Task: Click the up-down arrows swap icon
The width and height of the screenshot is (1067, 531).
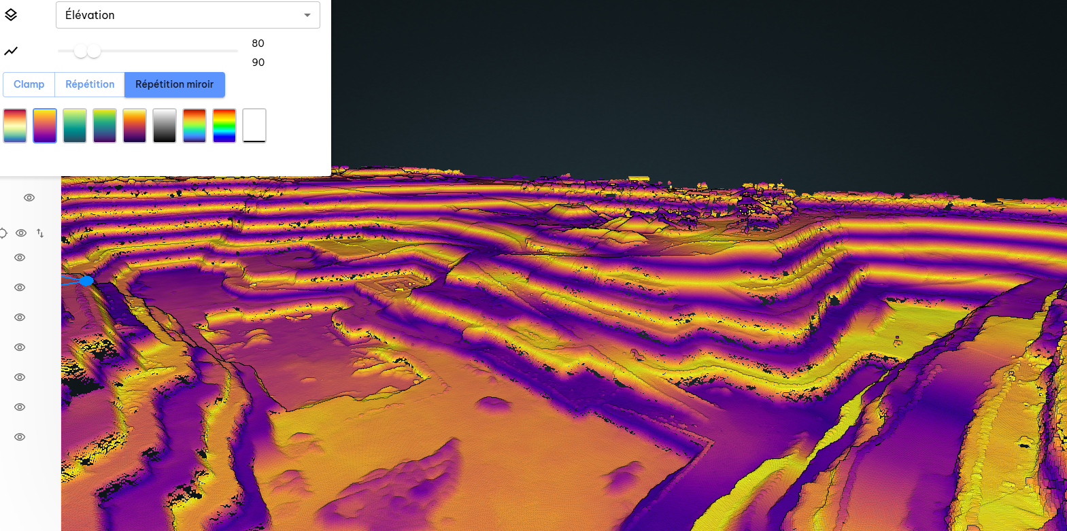Action: [x=40, y=233]
